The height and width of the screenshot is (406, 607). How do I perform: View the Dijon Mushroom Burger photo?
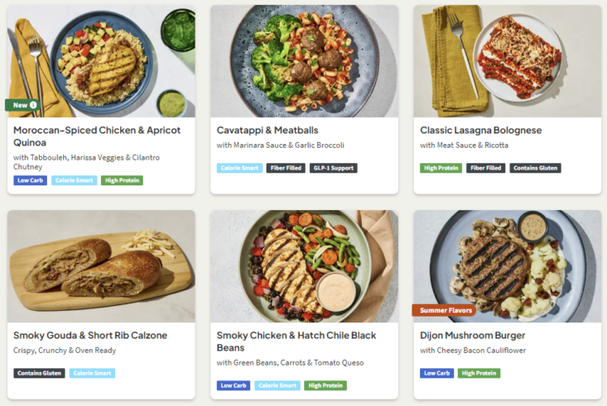click(508, 266)
